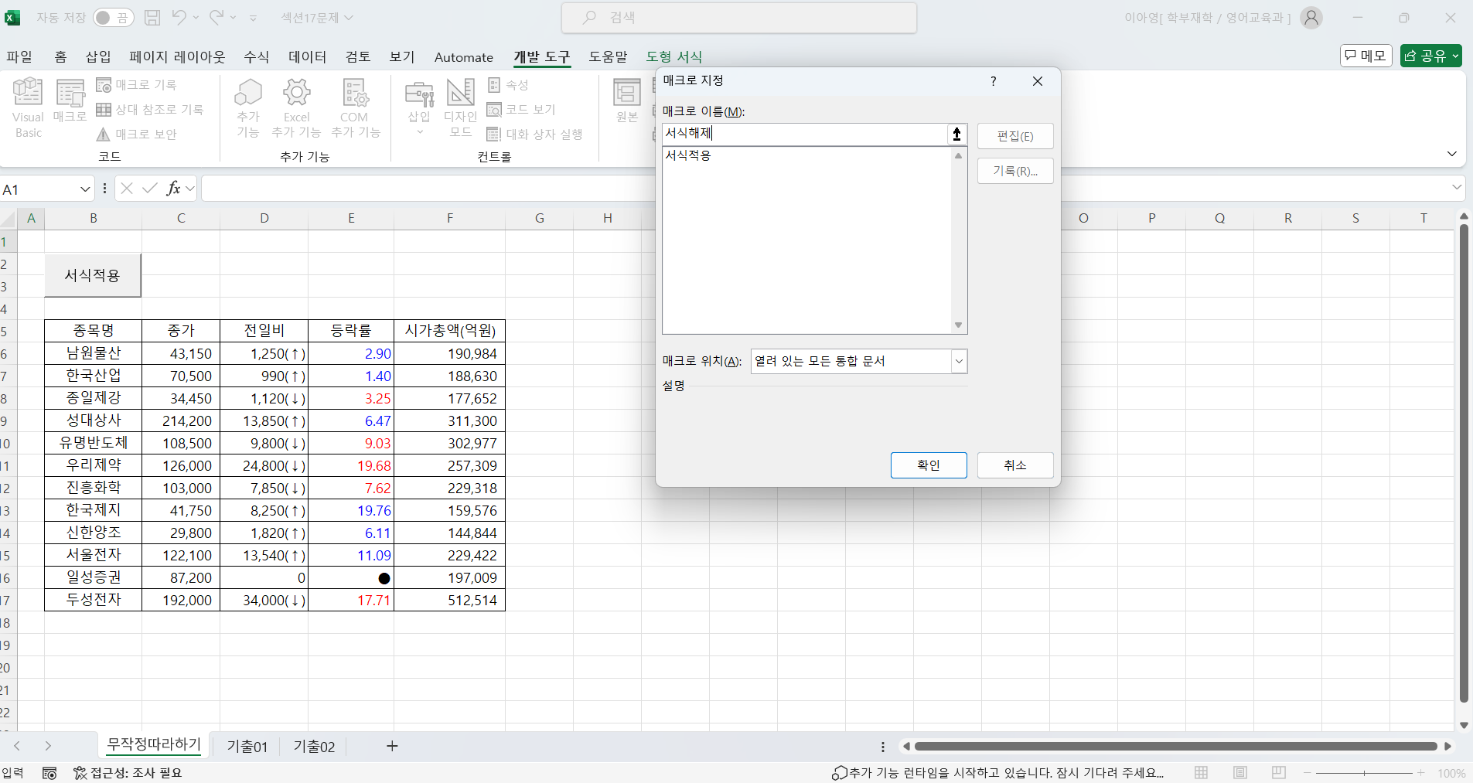The width and height of the screenshot is (1473, 783).
Task: Toggle the AutoSave switch
Action: click(x=113, y=18)
